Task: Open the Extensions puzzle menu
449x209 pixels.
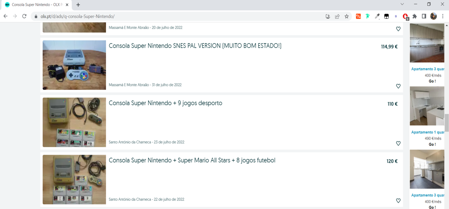Action: tap(415, 16)
